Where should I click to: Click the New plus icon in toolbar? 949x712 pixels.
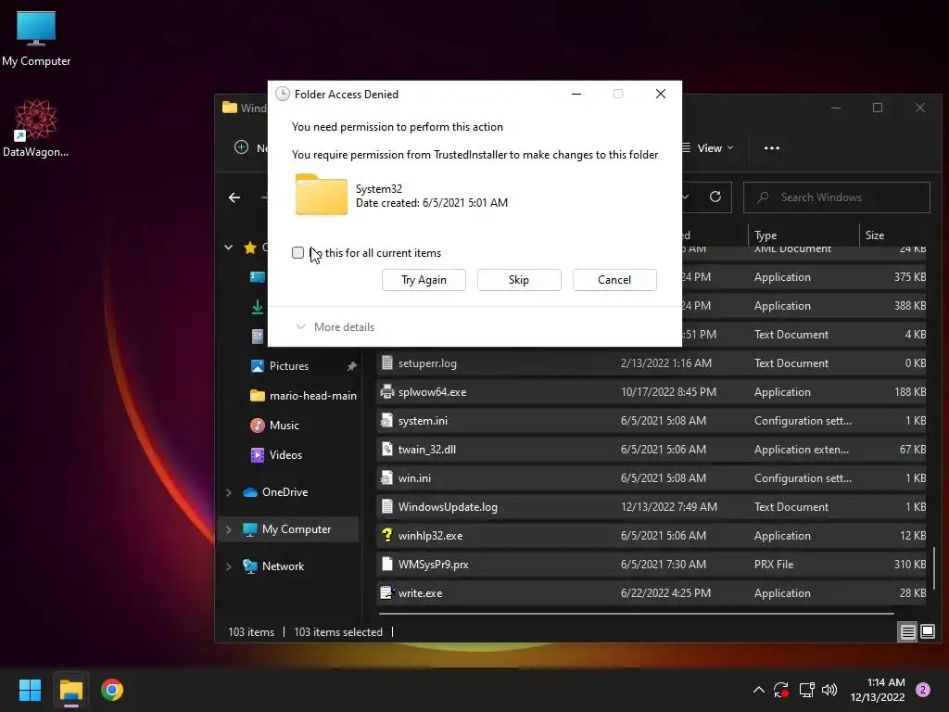(x=242, y=147)
